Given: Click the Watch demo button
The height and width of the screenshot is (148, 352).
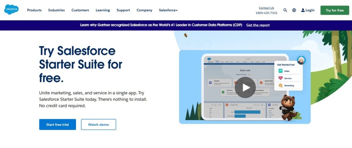Looking at the screenshot, I should 99,124.
